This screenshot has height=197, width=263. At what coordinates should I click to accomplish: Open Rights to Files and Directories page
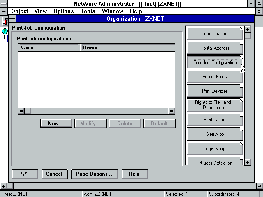[215, 105]
